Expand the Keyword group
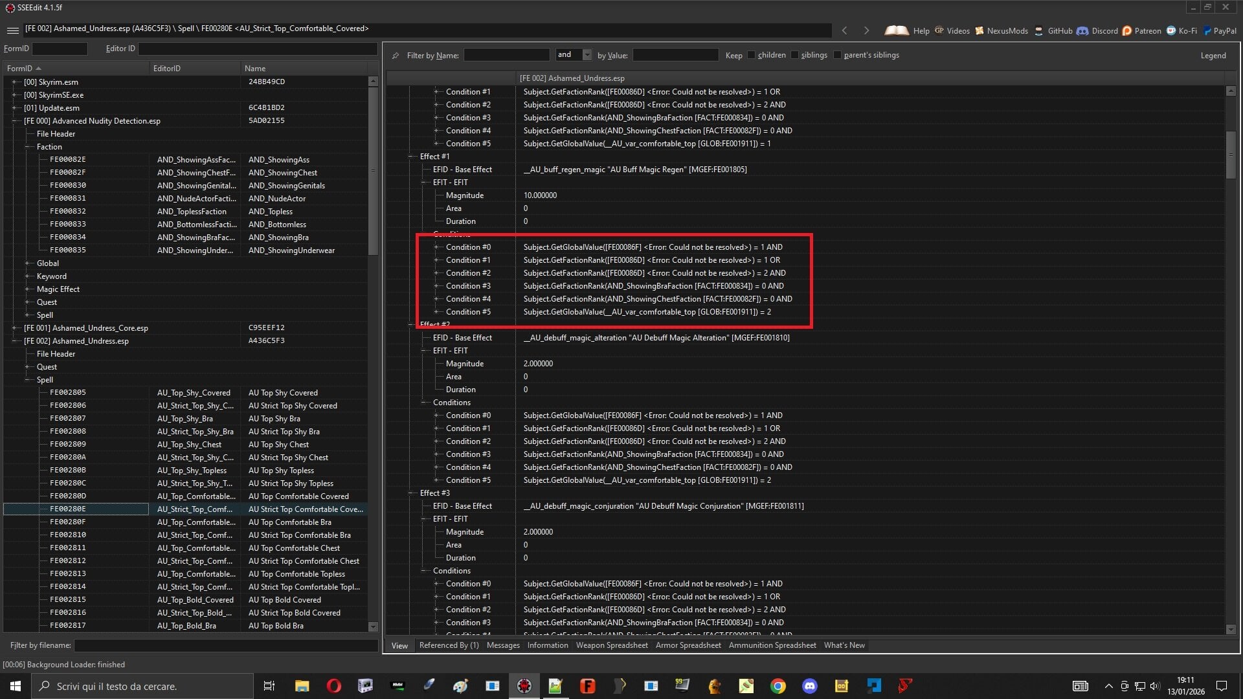 [x=27, y=276]
